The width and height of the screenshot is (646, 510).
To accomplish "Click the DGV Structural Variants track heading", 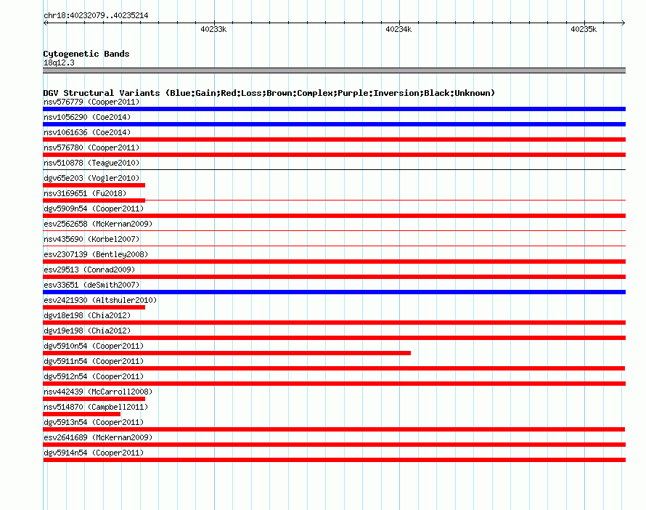I will [269, 93].
